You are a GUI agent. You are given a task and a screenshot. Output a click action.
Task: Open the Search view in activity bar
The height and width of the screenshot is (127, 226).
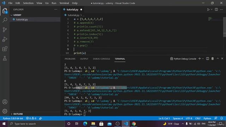(x=5, y=20)
